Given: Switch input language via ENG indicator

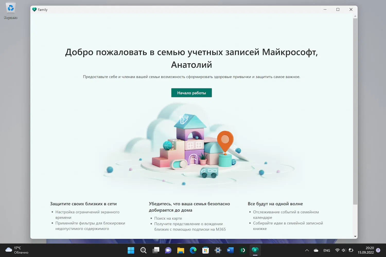Looking at the screenshot, I should 327,251.
